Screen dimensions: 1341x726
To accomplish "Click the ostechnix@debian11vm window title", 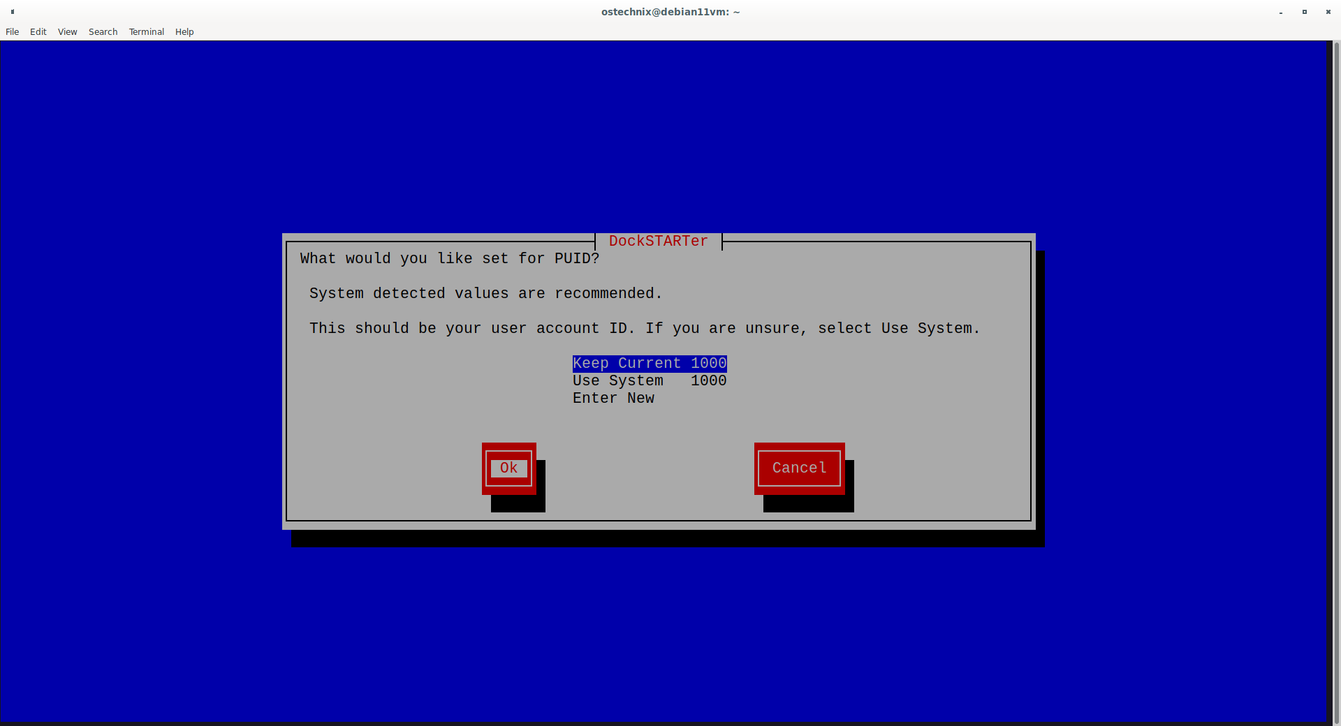I will click(670, 12).
